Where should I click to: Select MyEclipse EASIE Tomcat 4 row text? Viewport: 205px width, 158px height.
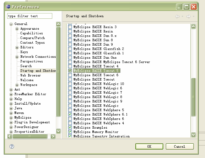tap(96, 66)
